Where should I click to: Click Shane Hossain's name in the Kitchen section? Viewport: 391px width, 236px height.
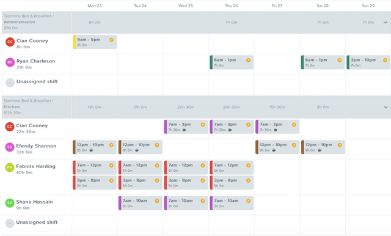pyautogui.click(x=34, y=202)
